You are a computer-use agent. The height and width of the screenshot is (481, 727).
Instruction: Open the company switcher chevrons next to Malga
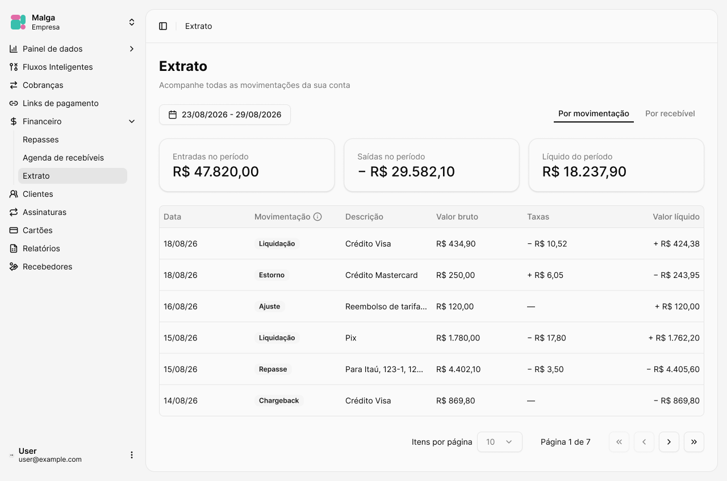[x=132, y=22]
